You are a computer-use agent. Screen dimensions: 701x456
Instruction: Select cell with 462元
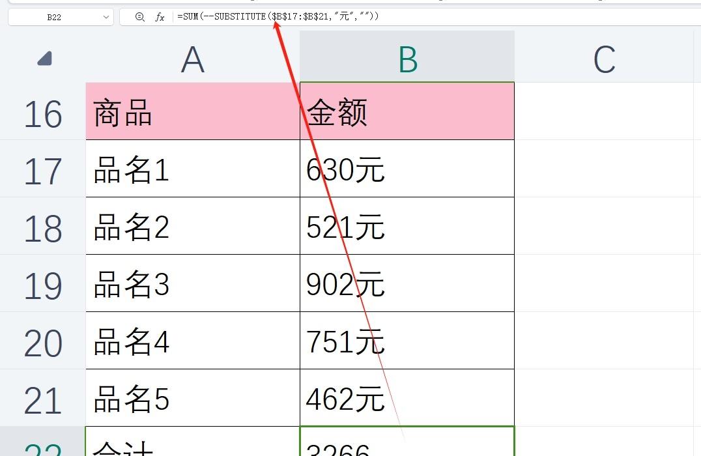[x=407, y=397]
